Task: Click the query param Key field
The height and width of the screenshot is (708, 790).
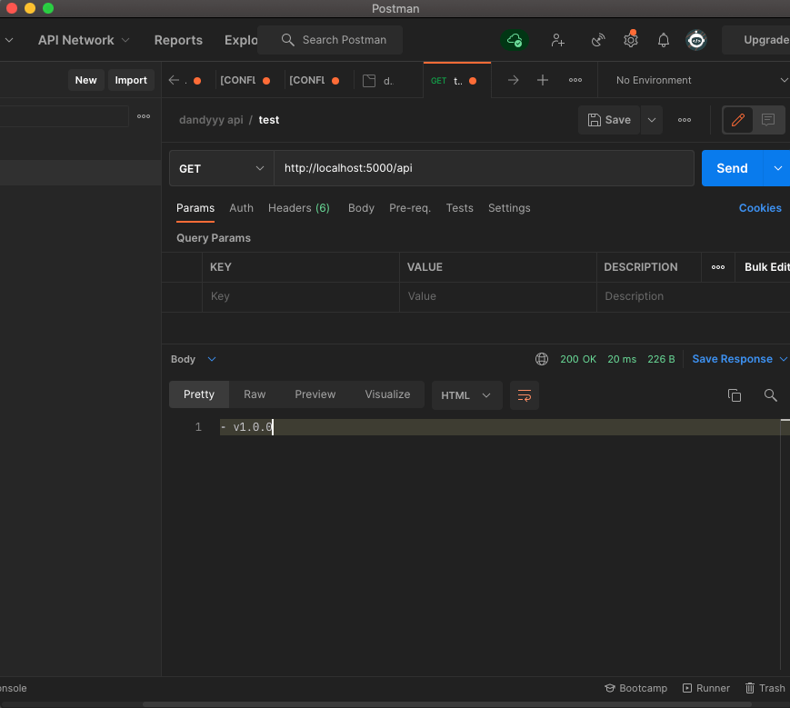Action: (x=301, y=296)
